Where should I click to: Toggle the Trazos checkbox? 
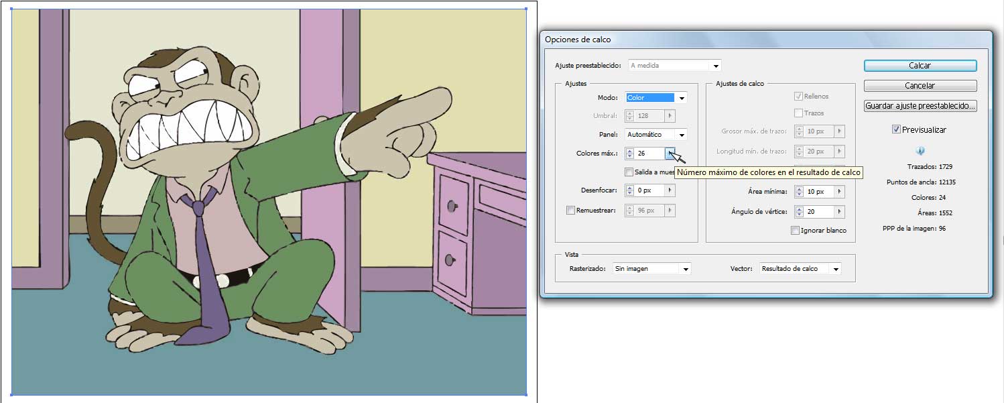[x=798, y=113]
